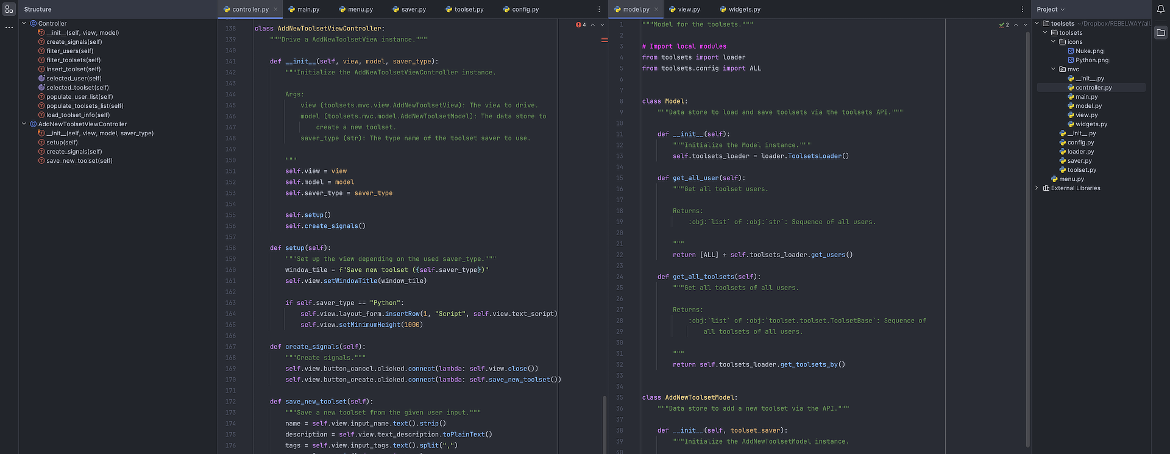
Task: Switch to the config.py tab
Action: tap(521, 9)
